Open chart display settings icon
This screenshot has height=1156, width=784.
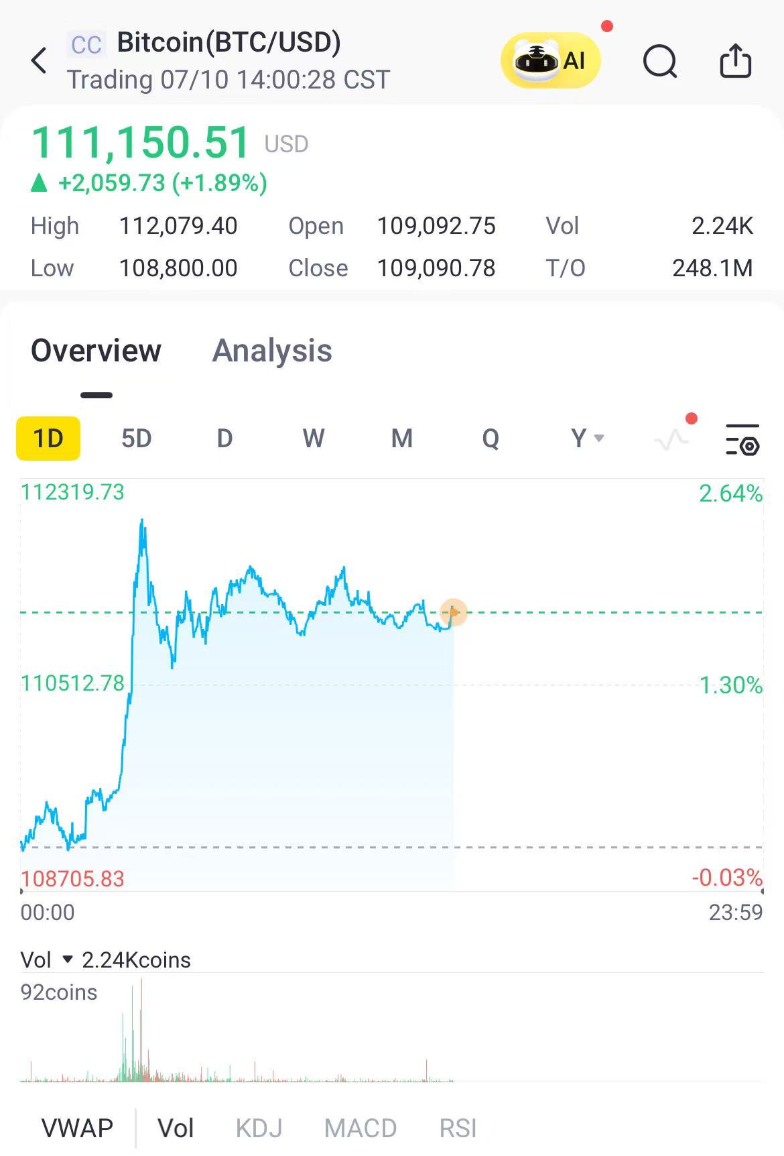[x=742, y=440]
